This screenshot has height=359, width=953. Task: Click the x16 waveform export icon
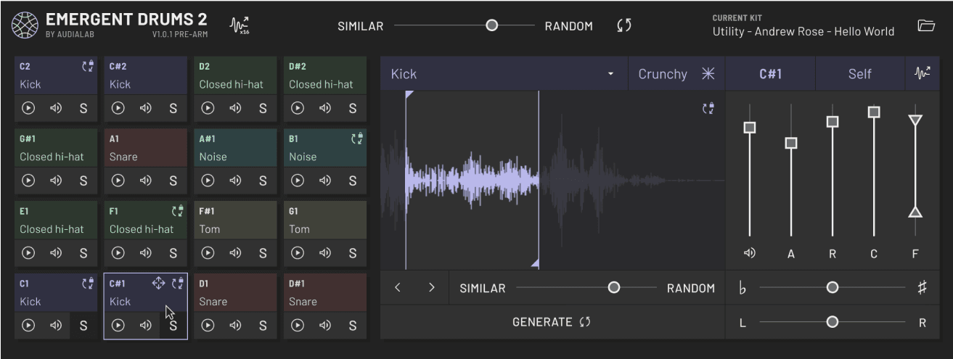(x=239, y=25)
